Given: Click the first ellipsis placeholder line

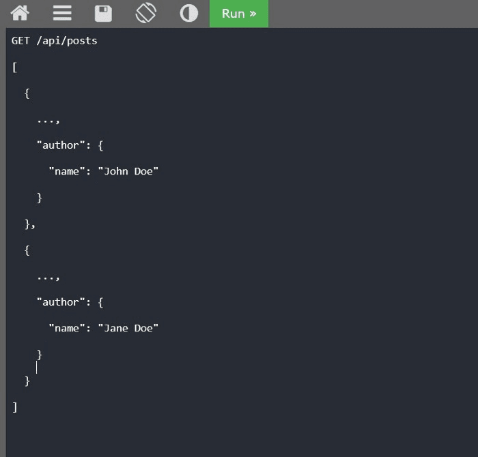Looking at the screenshot, I should click(x=48, y=120).
